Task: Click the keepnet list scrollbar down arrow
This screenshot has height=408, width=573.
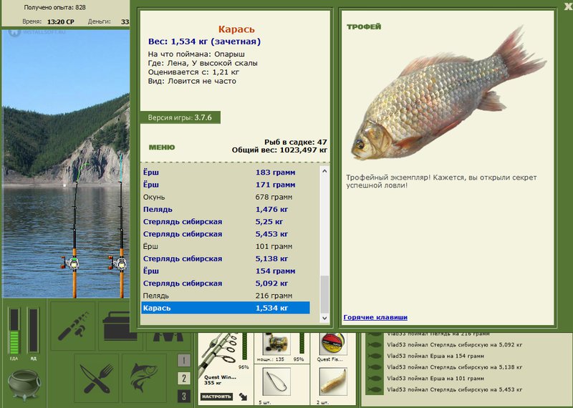Action: [324, 318]
